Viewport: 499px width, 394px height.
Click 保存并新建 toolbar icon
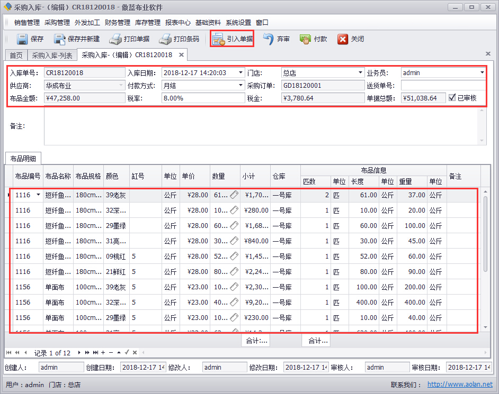click(x=59, y=39)
